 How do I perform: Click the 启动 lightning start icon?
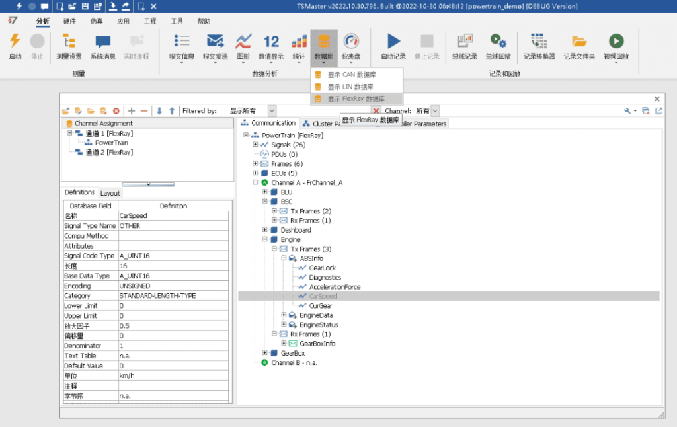coord(15,46)
